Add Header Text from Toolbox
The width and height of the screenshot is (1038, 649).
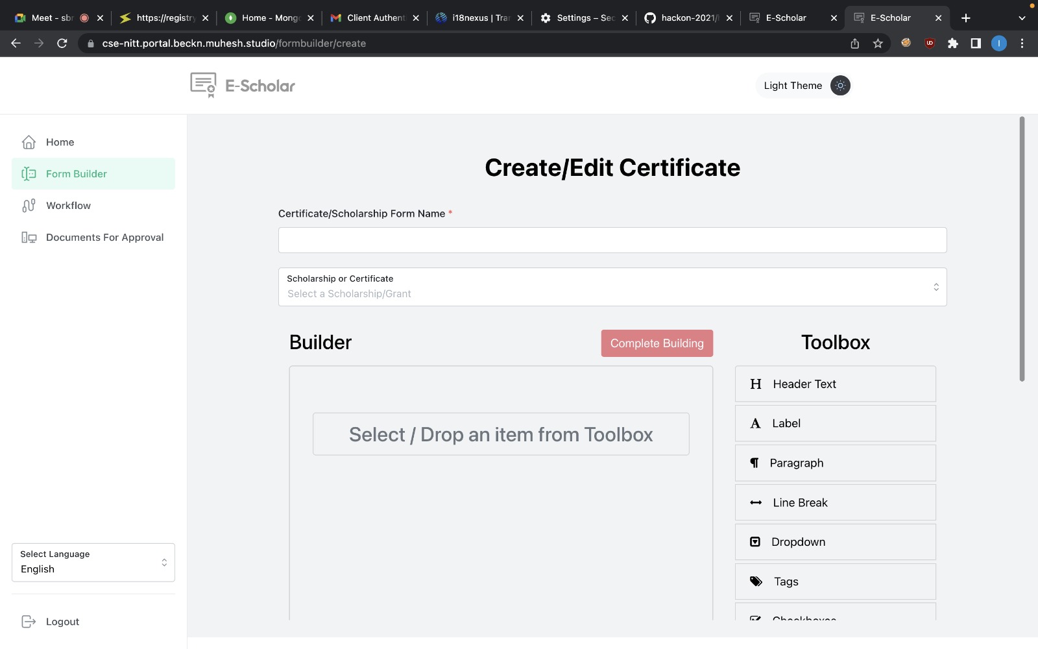point(836,384)
